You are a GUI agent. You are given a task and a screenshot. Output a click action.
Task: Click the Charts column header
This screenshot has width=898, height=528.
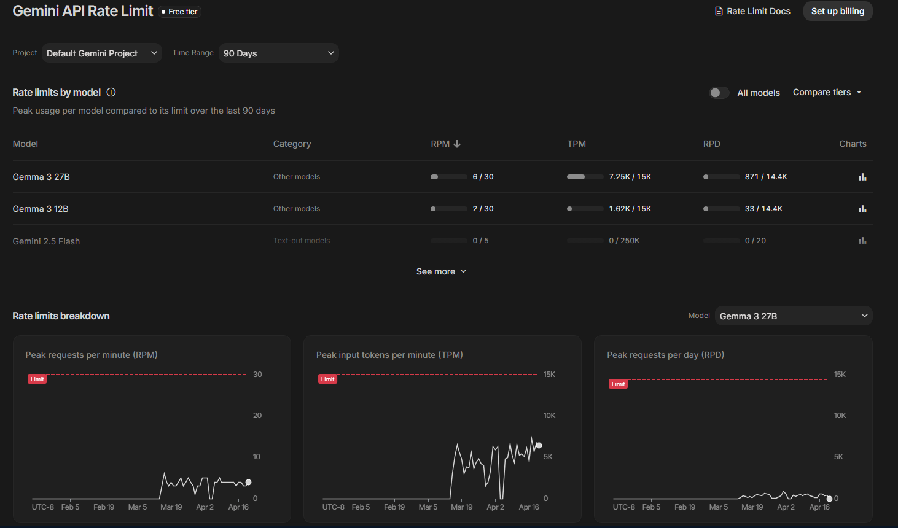853,144
